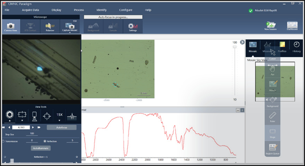Open the Help menu
Screen dimensions: 305x166
148,10
